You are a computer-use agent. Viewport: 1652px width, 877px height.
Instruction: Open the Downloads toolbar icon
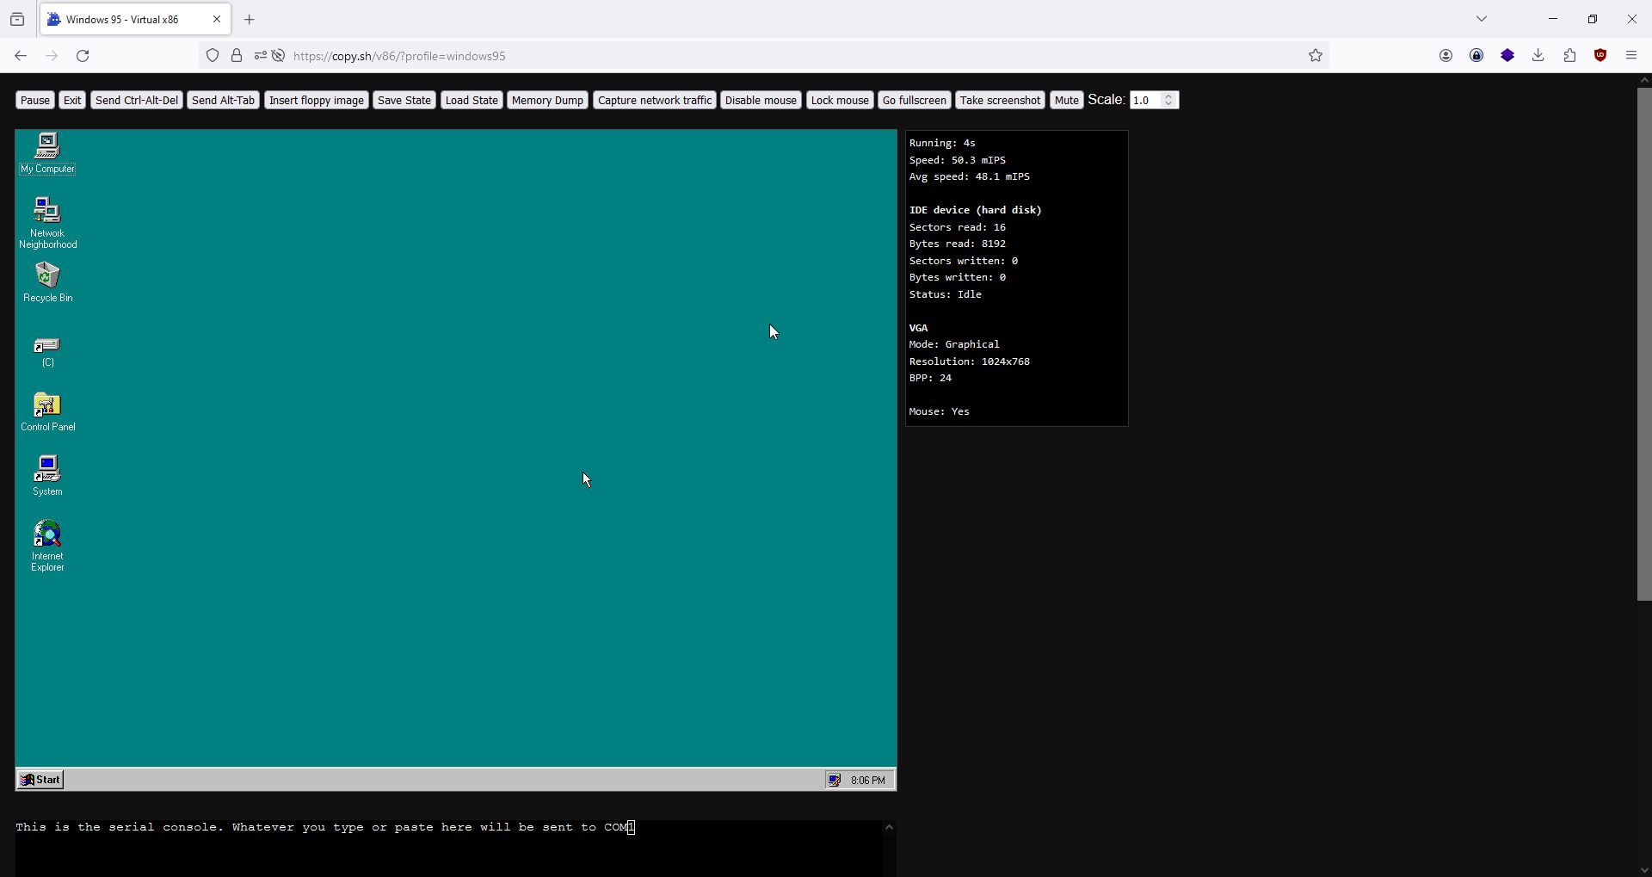(x=1538, y=56)
